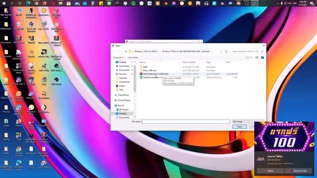Viewport: 317px width, 178px height.
Task: Sort files by Date modified column
Action: [189, 62]
